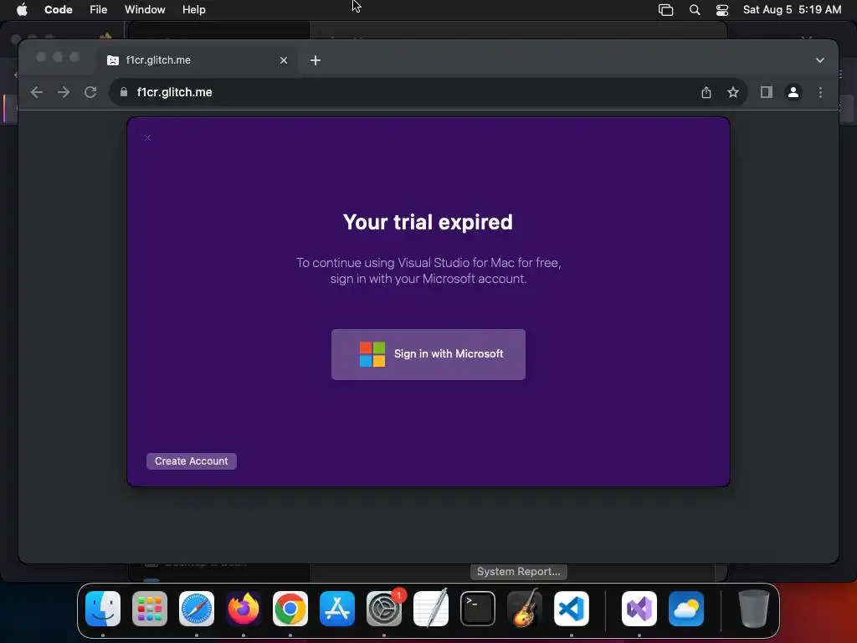Open a new browser tab

tap(316, 60)
